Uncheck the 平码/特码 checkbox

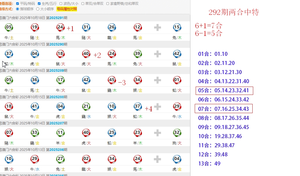pyautogui.click(x=18, y=4)
